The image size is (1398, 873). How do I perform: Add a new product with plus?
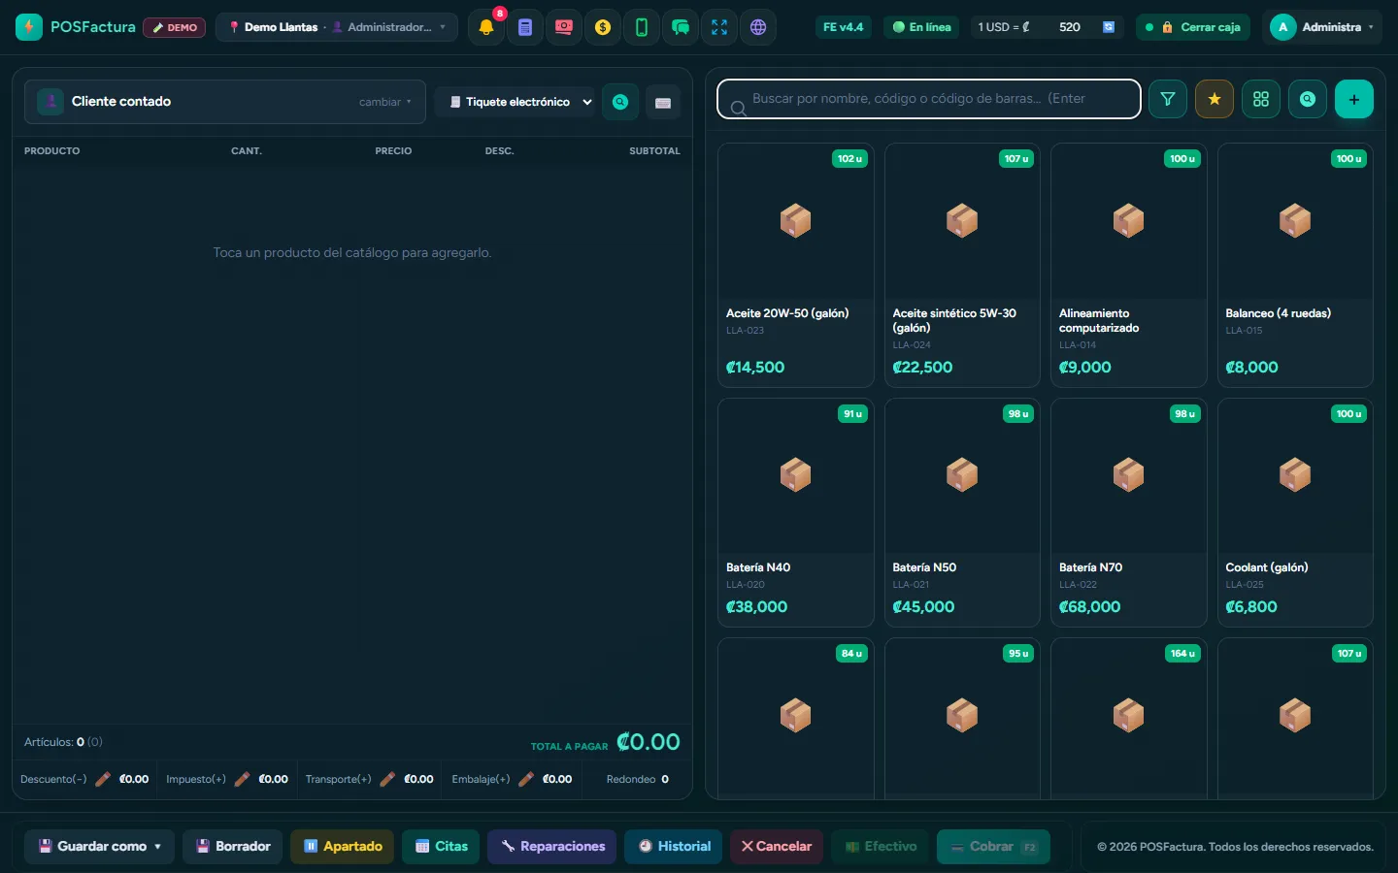click(1354, 99)
